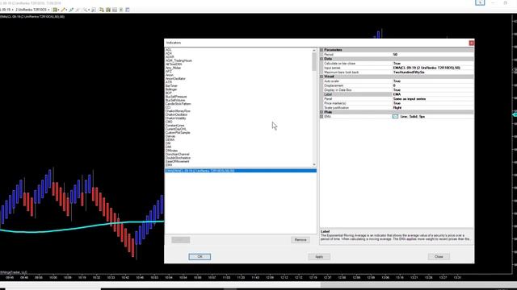Select ADX in the indicator list
517x290 pixels.
pyautogui.click(x=169, y=53)
